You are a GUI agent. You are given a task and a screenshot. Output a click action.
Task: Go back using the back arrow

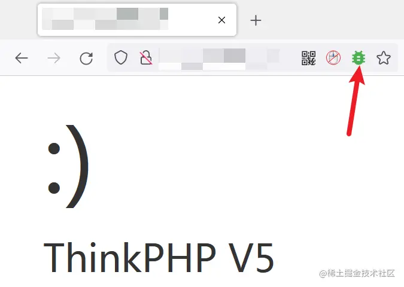coord(22,58)
